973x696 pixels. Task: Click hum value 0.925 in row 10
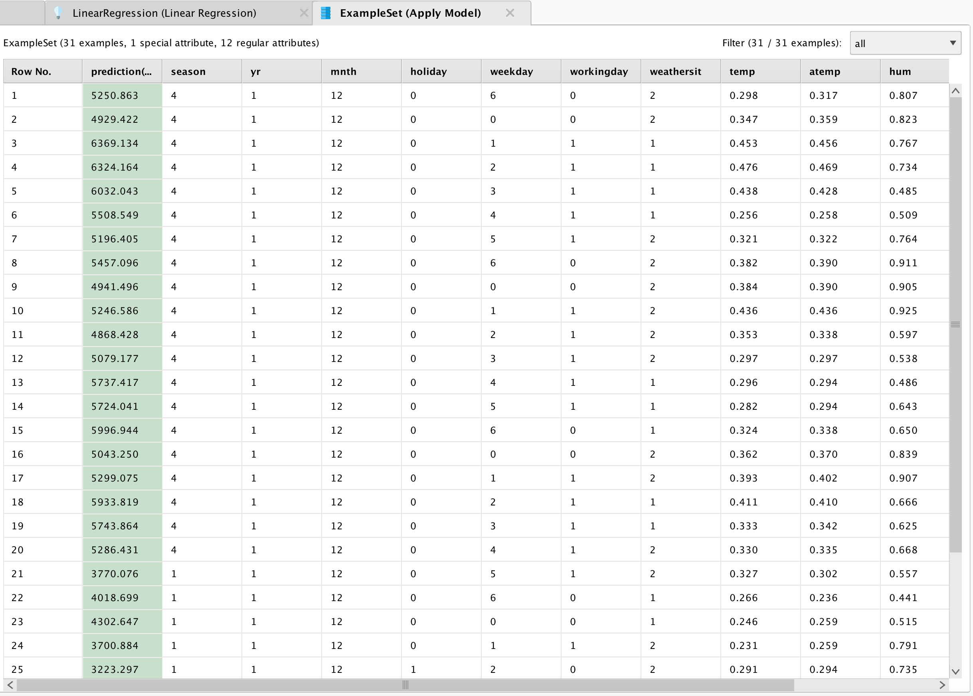coord(915,311)
